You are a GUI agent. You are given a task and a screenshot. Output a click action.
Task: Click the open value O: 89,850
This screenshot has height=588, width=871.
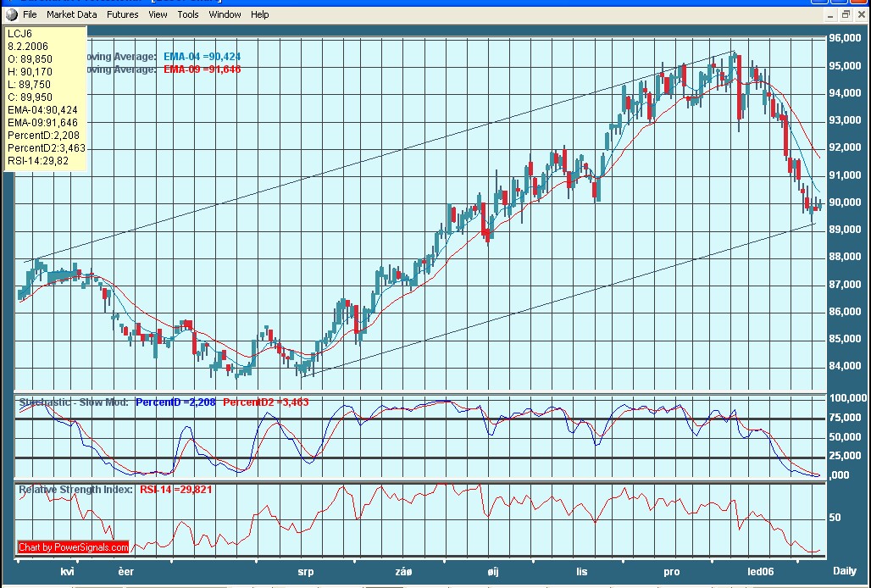30,59
